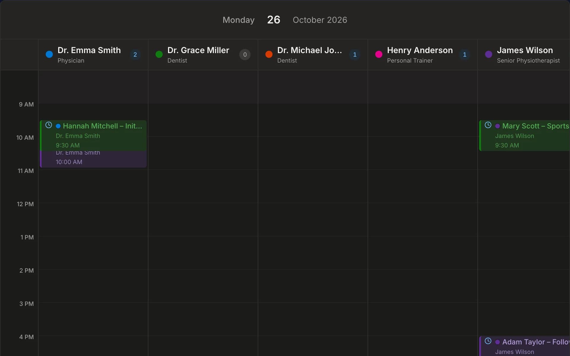Click the clock icon on Mary Scott appointment
The height and width of the screenshot is (356, 570).
point(488,125)
